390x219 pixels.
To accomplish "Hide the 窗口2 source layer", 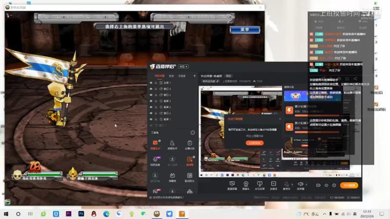I will tap(151, 113).
